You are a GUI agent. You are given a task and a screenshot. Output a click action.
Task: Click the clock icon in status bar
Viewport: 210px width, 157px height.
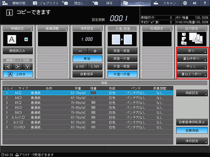3,155
